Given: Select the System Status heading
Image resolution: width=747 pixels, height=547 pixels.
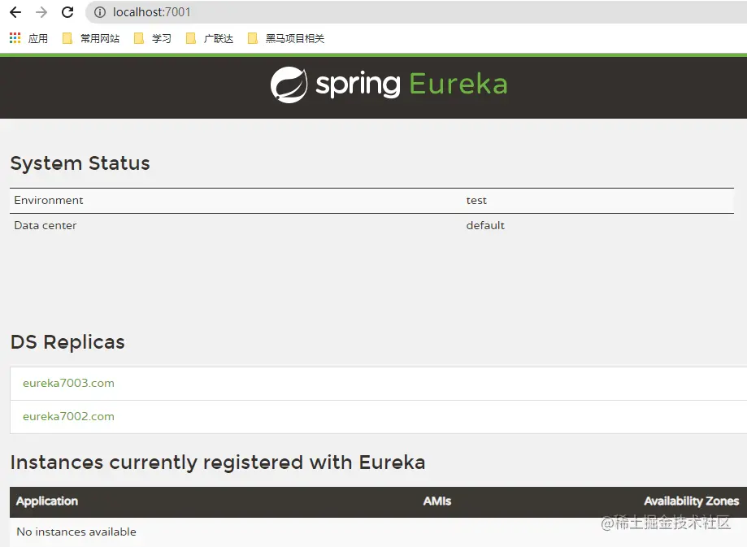Looking at the screenshot, I should (x=80, y=163).
